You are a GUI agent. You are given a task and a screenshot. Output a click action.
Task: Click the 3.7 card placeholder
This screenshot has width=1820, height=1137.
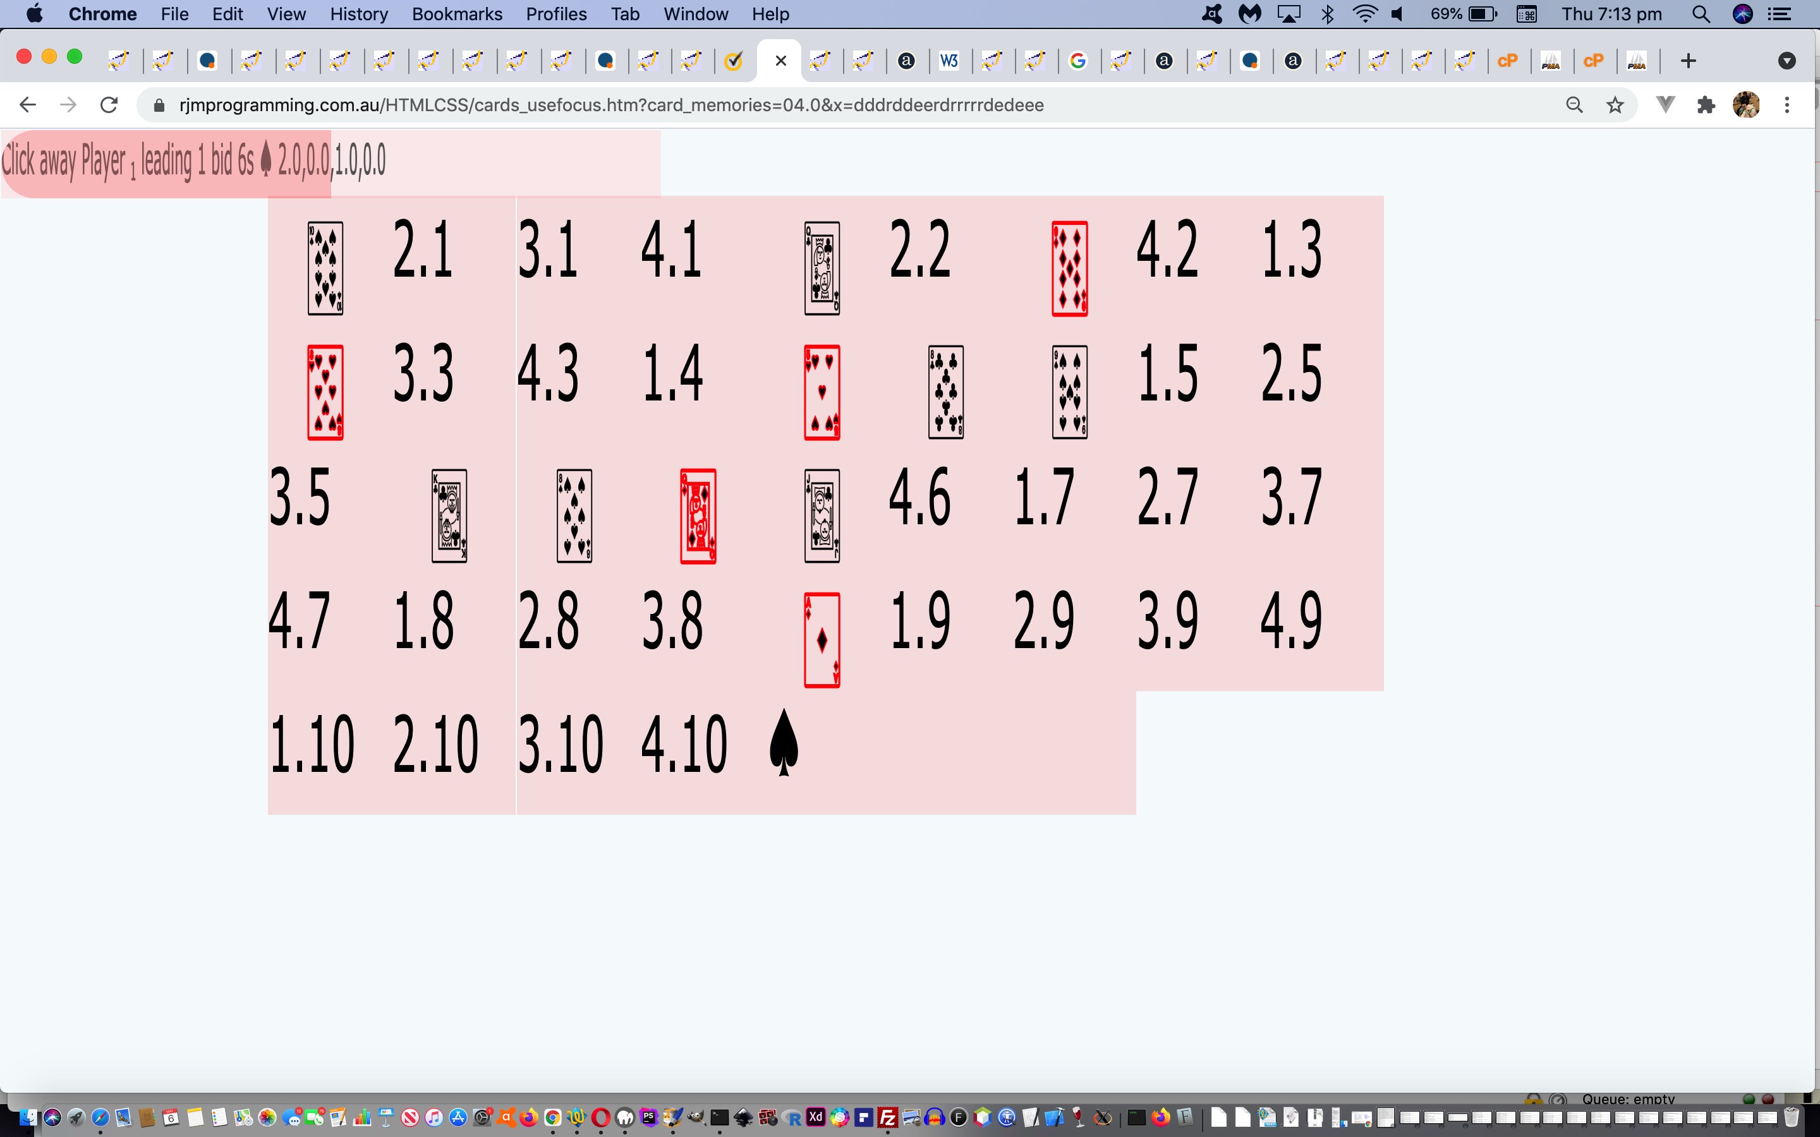pos(1290,497)
